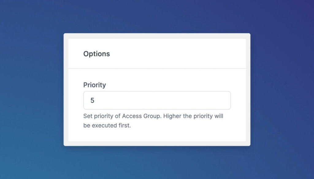Click the Priority input field

pos(157,100)
